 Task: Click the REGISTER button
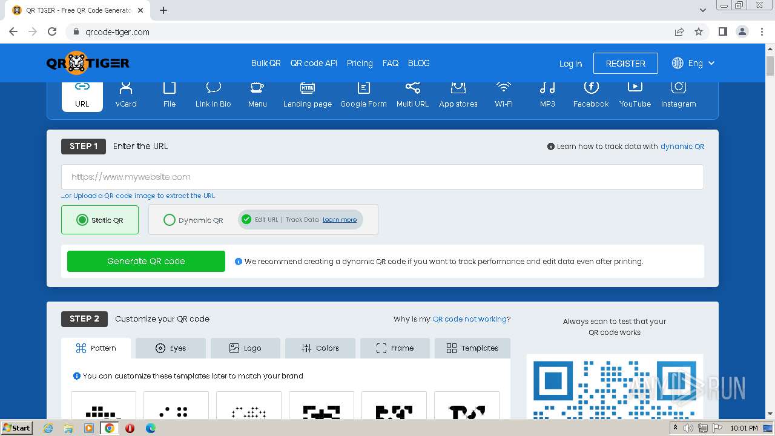click(625, 63)
